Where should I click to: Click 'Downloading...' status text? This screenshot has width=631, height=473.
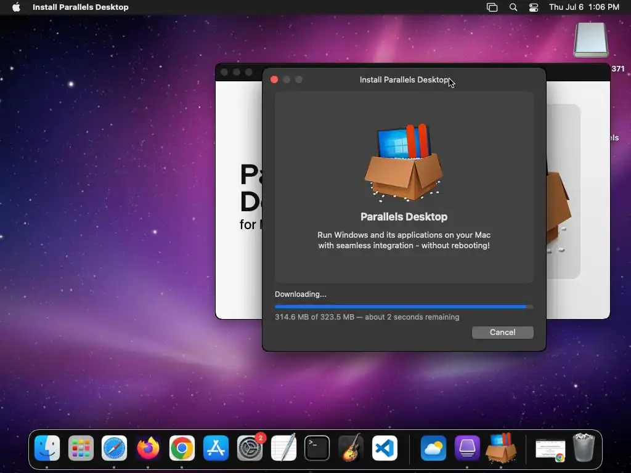pyautogui.click(x=300, y=294)
